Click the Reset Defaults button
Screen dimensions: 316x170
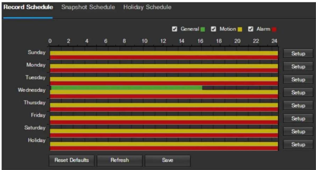click(72, 160)
